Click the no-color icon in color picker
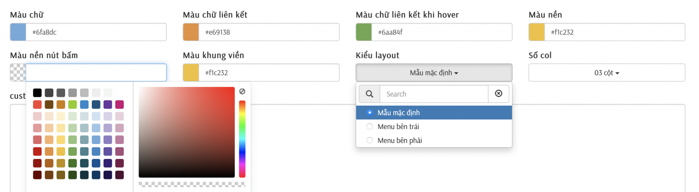Screen dimensions: 699x192 tap(242, 91)
